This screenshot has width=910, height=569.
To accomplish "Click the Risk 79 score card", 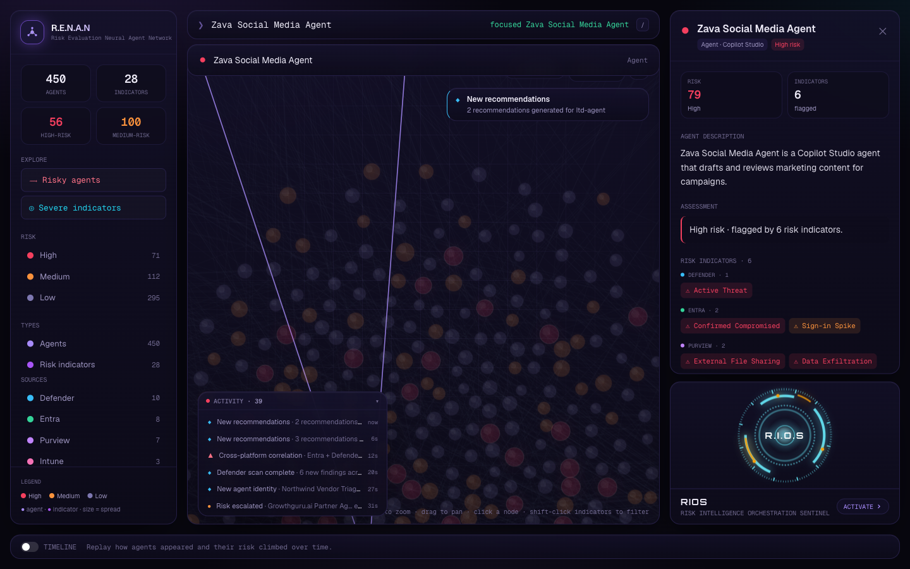I will pos(731,95).
